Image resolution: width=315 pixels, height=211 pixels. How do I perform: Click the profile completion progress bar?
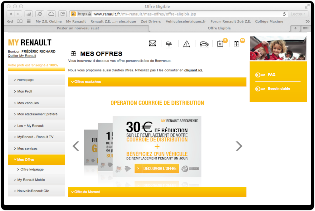coord(36,69)
